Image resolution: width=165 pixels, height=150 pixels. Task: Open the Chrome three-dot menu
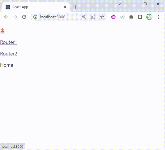click(158, 17)
